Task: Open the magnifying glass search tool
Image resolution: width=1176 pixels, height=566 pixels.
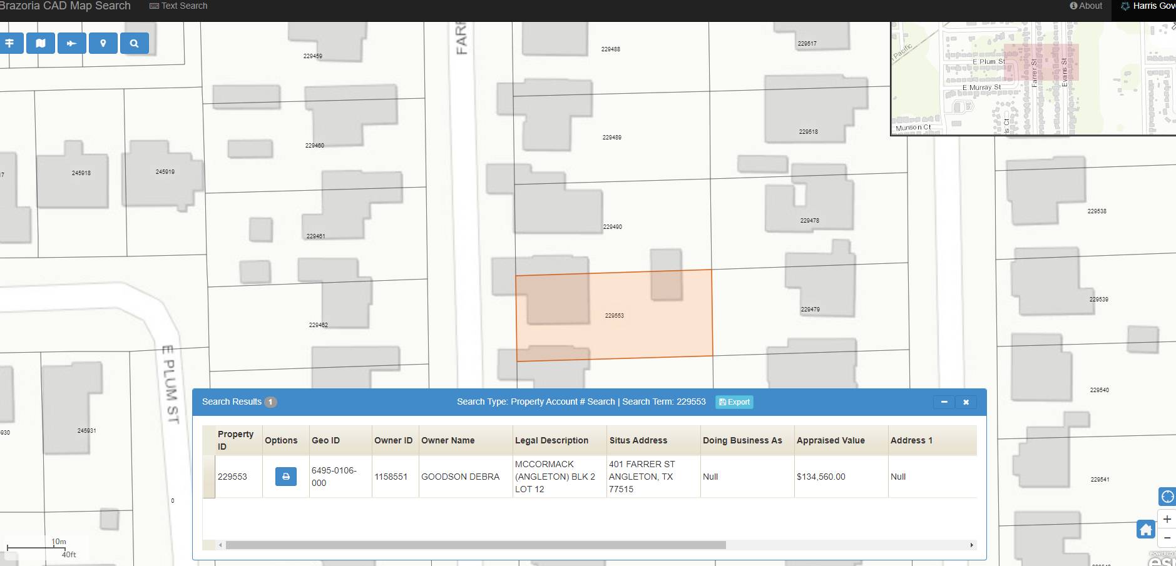Action: pyautogui.click(x=134, y=43)
